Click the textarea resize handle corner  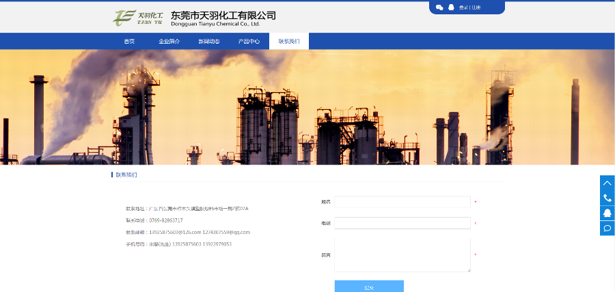coord(468,269)
